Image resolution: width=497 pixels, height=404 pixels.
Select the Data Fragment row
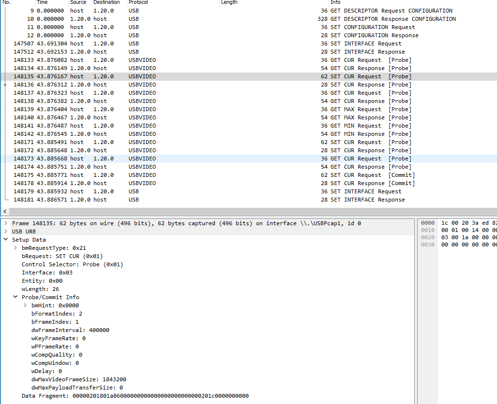pos(135,396)
